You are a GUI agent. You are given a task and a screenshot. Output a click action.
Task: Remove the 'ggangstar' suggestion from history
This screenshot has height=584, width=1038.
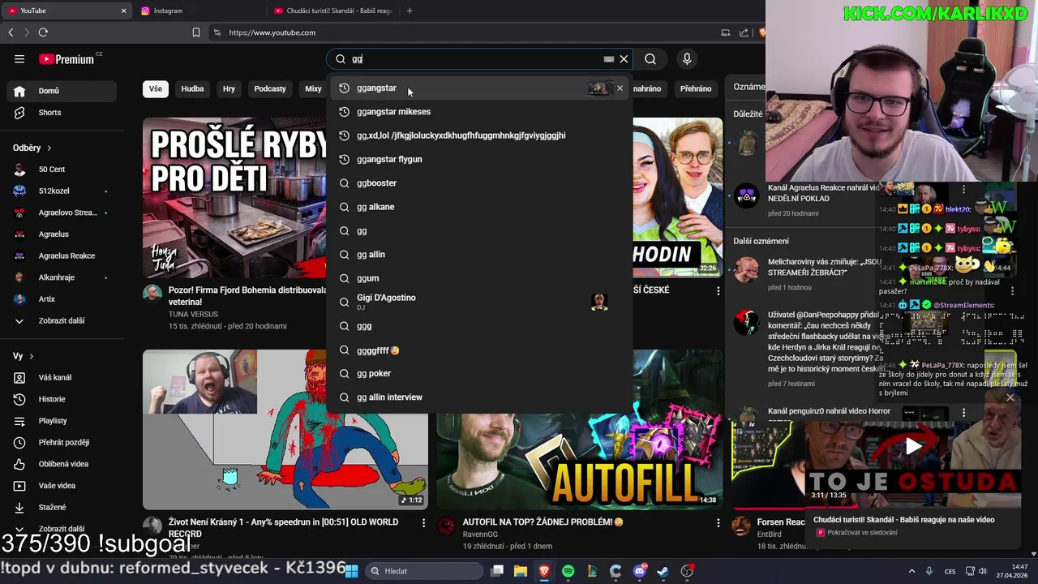[x=620, y=88]
